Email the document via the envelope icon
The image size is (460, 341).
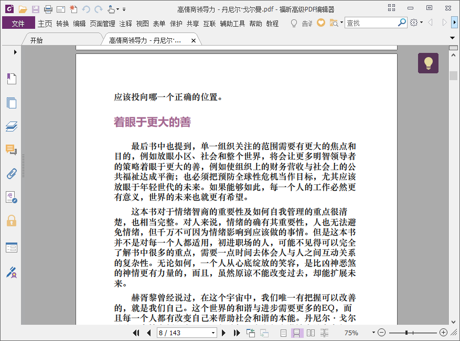(x=61, y=9)
